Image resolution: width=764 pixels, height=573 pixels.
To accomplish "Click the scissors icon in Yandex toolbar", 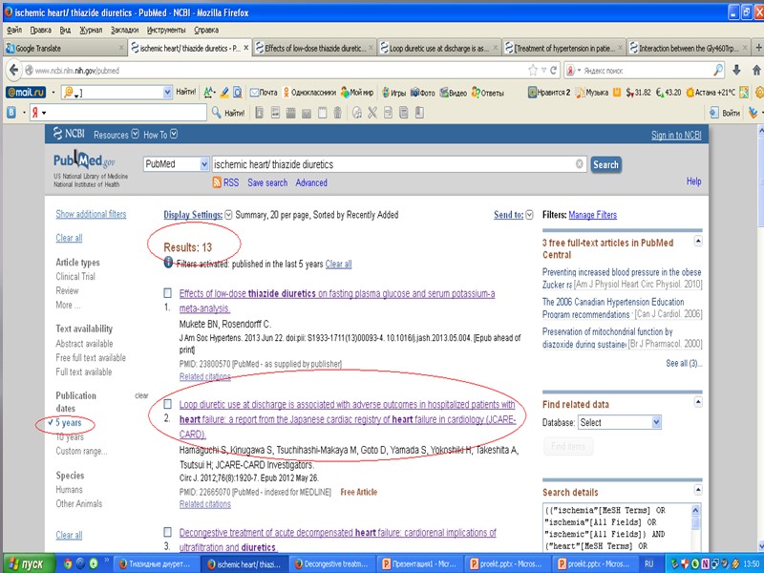I will (x=372, y=113).
